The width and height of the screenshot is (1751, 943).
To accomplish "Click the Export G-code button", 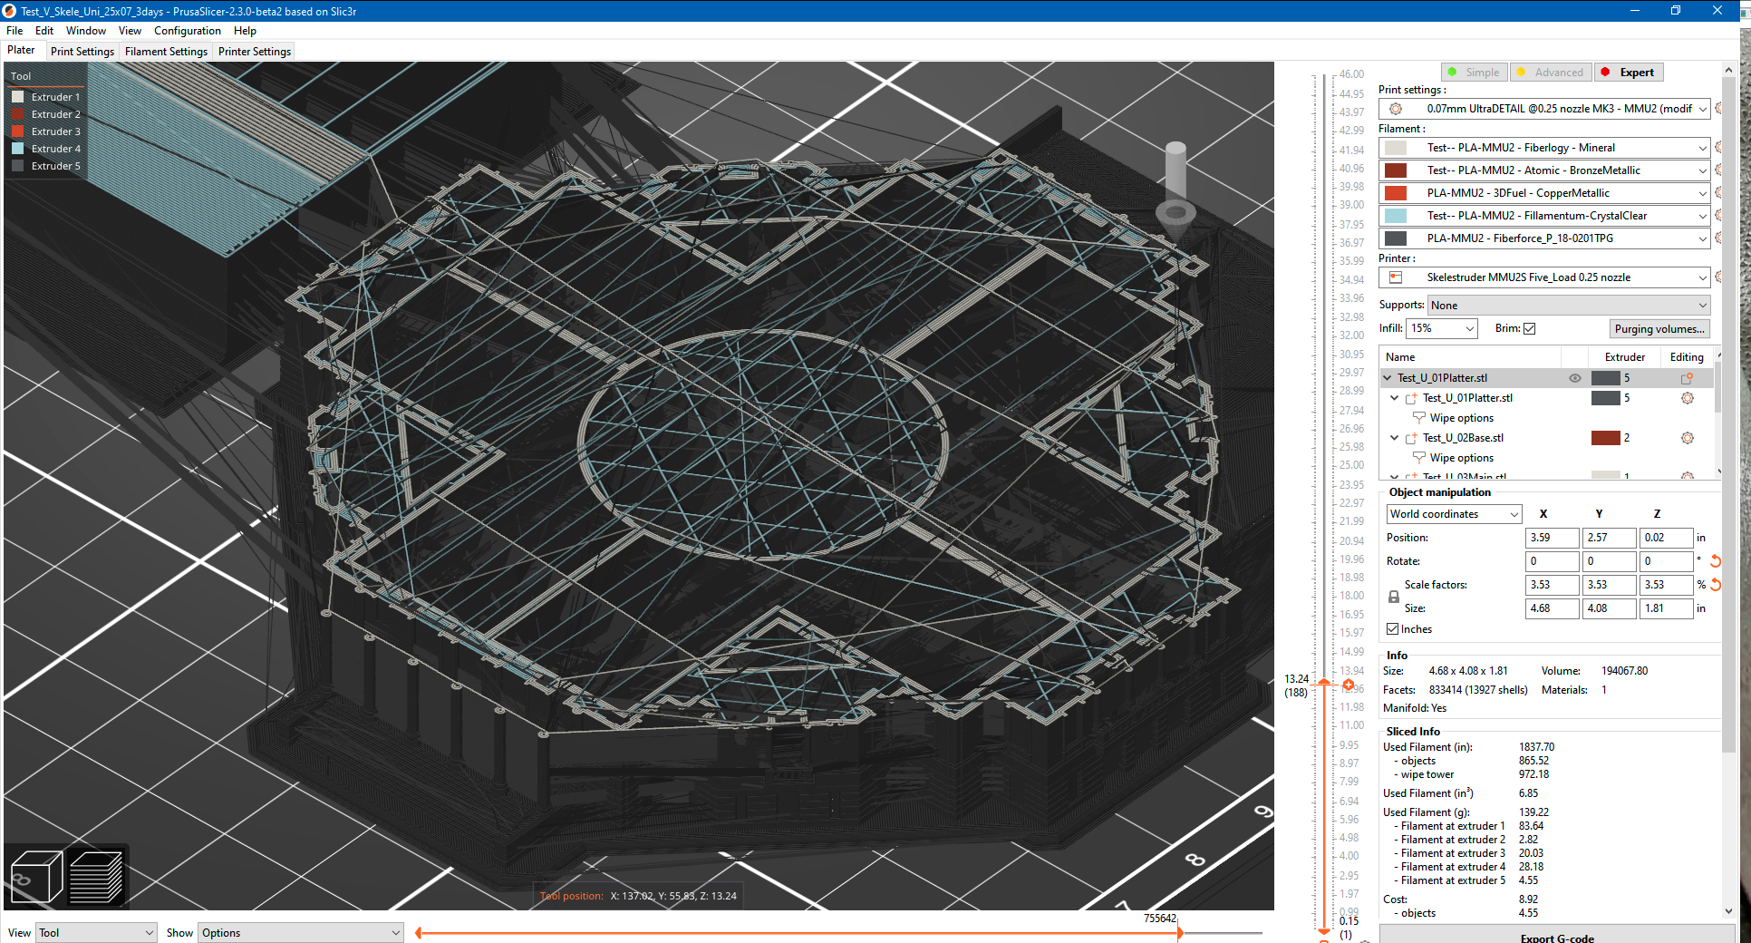I will [x=1557, y=937].
